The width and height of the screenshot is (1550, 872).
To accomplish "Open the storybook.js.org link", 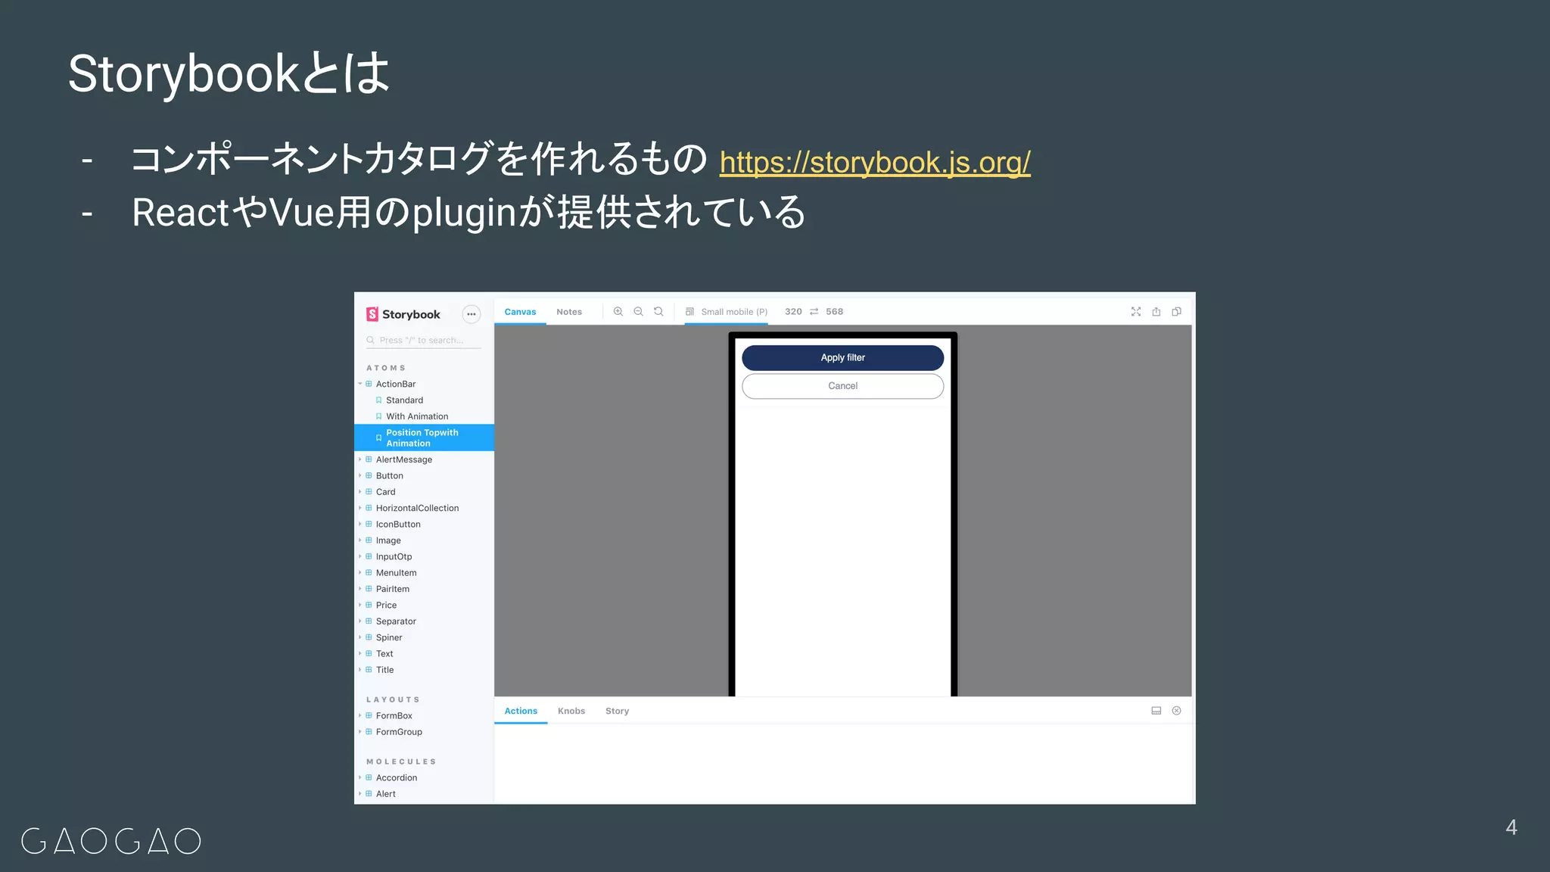I will [875, 162].
